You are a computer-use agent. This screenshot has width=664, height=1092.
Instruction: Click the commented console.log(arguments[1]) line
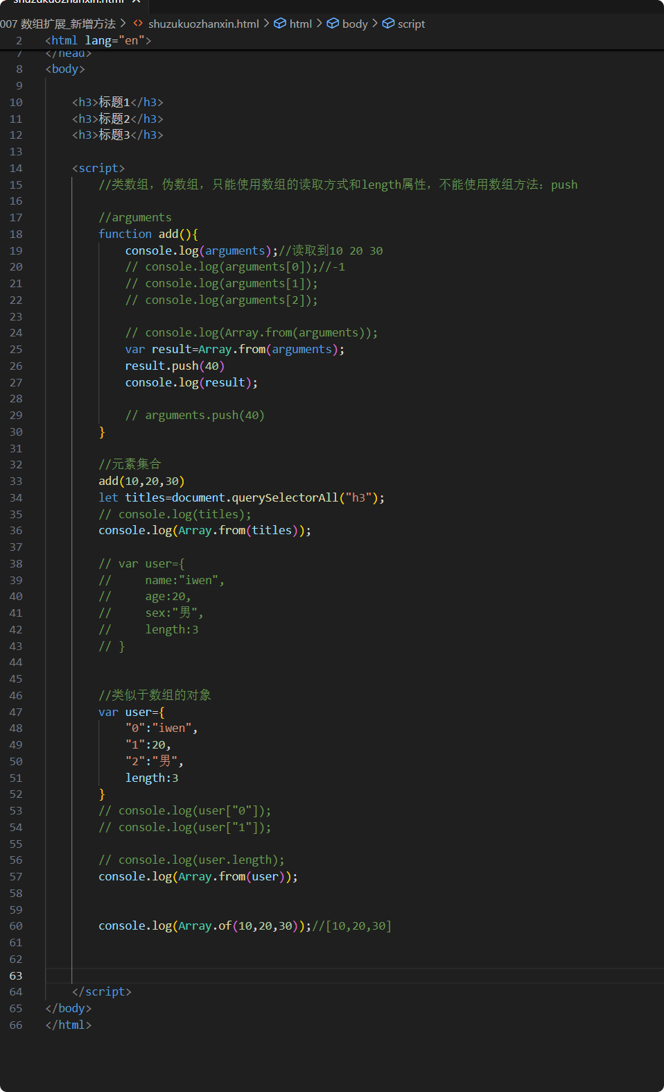[x=222, y=284]
